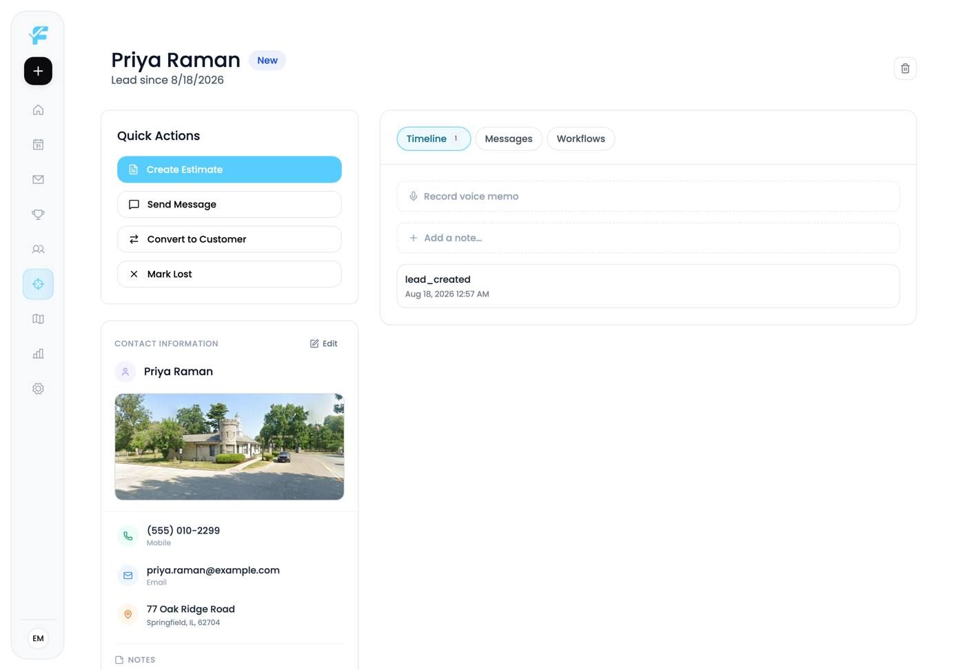Switch to the Messages tab
Screen dimensions: 965x670
point(509,139)
